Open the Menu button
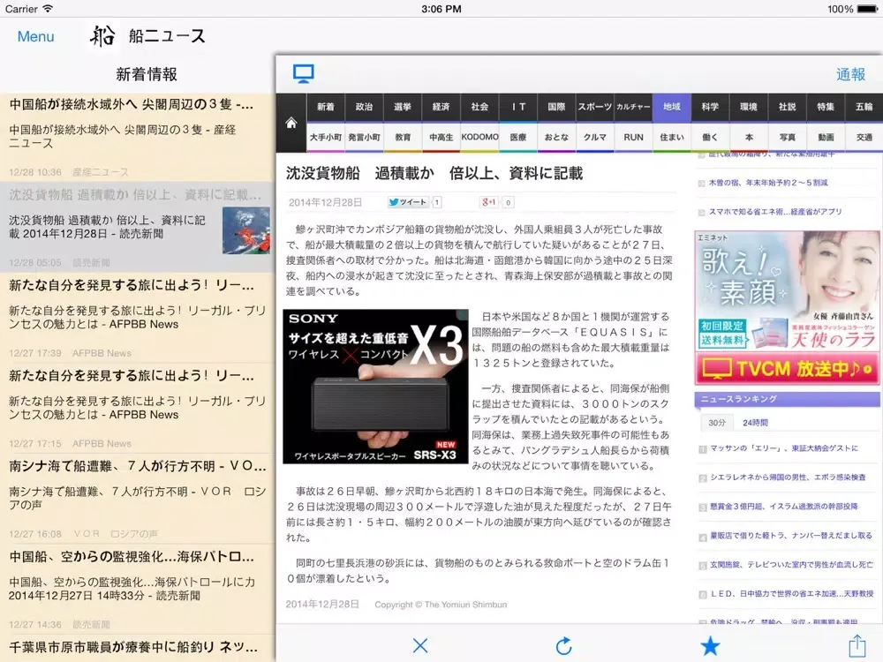The image size is (883, 662). (x=35, y=36)
